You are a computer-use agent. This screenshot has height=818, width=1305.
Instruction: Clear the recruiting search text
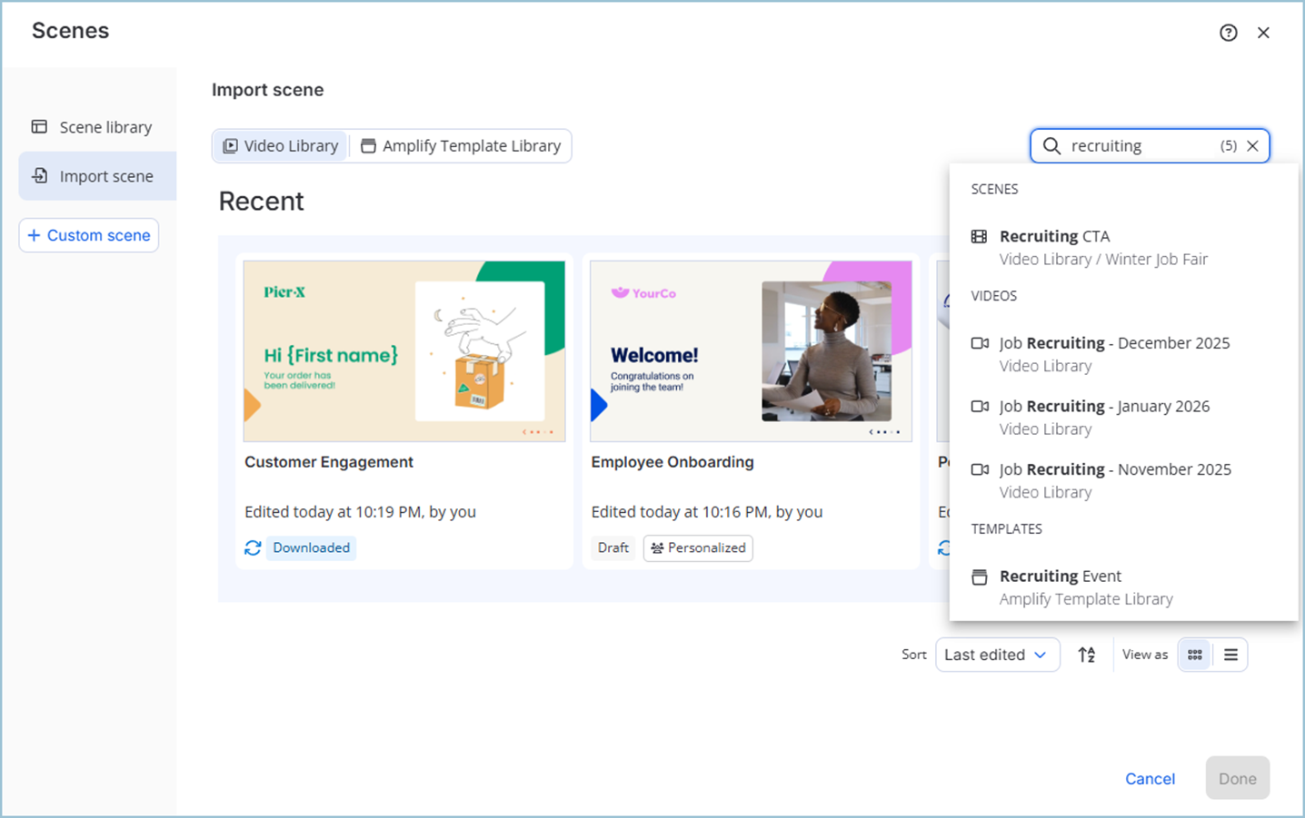click(x=1252, y=146)
